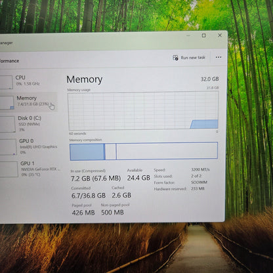Click the in-use segment of memory composition
The image size is (273, 273).
[87, 152]
